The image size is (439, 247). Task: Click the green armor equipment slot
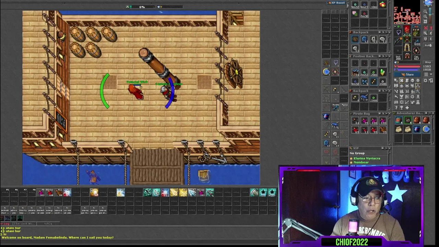click(407, 38)
